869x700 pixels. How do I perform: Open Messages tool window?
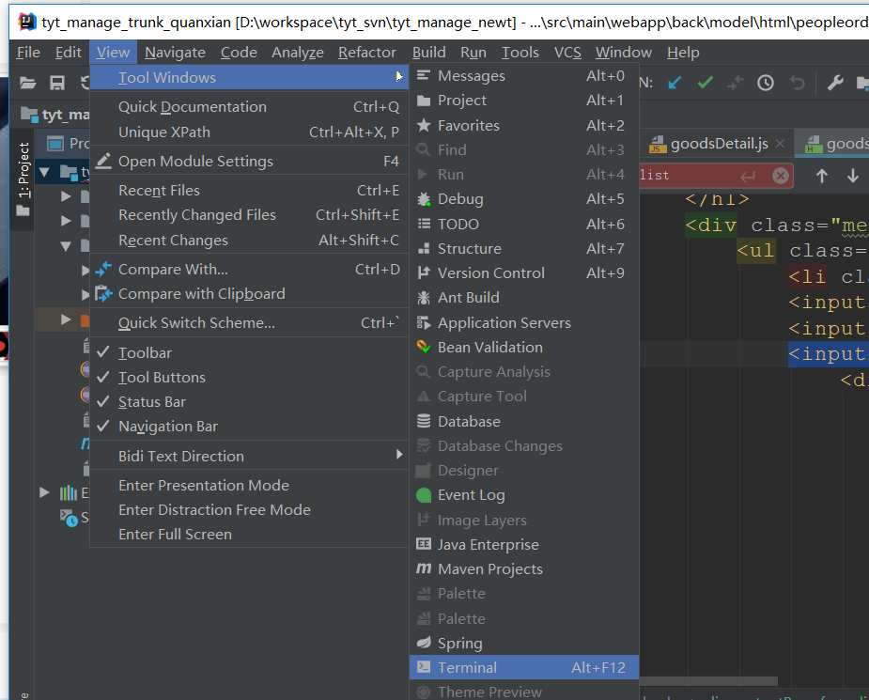(x=523, y=75)
